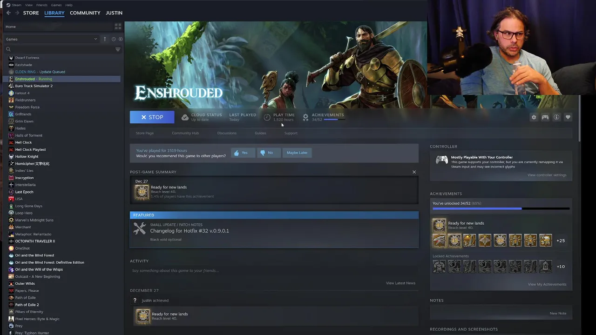Open the Help menu

pos(69,5)
